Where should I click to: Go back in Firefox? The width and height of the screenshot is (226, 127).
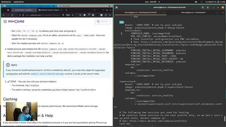click(4, 15)
